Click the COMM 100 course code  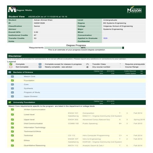point(73,123)
